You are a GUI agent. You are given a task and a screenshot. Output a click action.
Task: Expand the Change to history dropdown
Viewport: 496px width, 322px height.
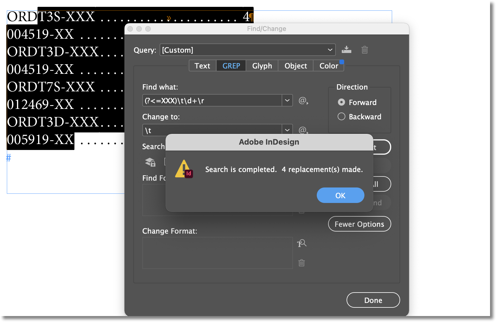click(x=287, y=130)
